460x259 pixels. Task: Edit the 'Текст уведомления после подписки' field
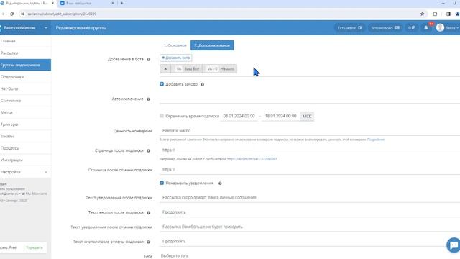click(x=310, y=197)
